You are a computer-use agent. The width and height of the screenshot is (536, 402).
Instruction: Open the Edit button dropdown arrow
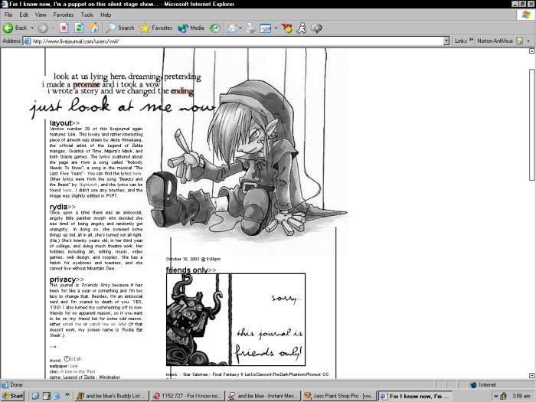click(x=276, y=28)
